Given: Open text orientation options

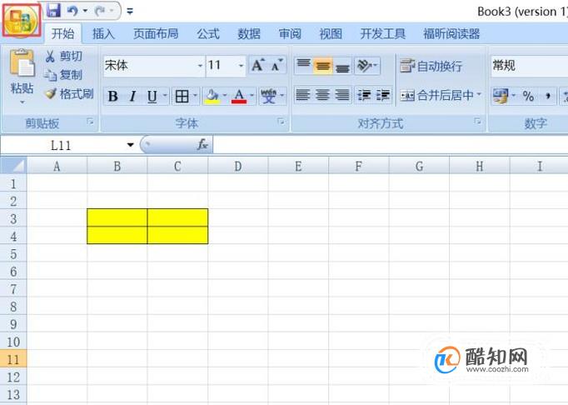Looking at the screenshot, I should 367,66.
